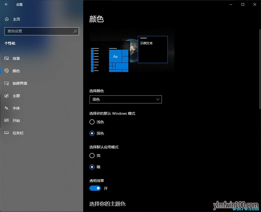The height and width of the screenshot is (212, 261).
Task: Click the vertical scrollbar of the settings page
Action: pyautogui.click(x=260, y=69)
